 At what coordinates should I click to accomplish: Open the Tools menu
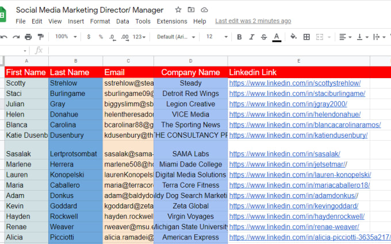143,21
